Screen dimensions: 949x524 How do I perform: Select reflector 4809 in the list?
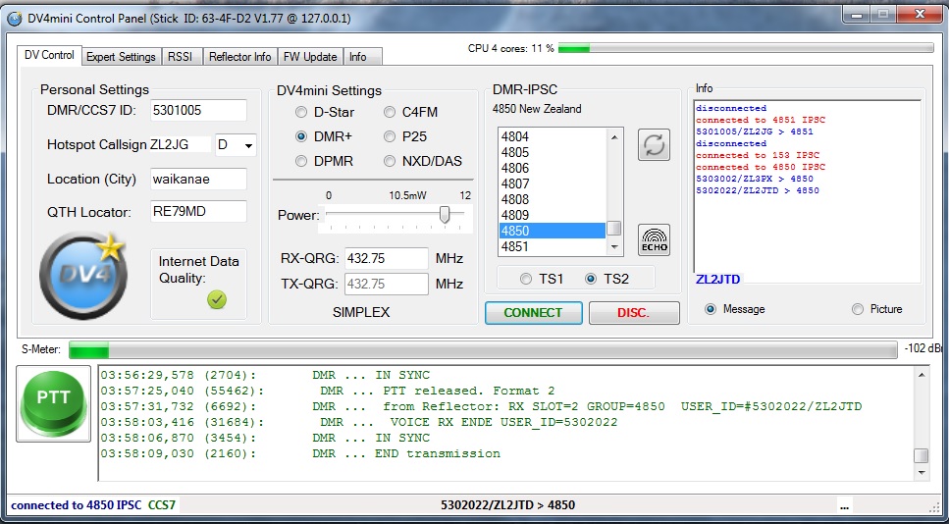tap(552, 216)
